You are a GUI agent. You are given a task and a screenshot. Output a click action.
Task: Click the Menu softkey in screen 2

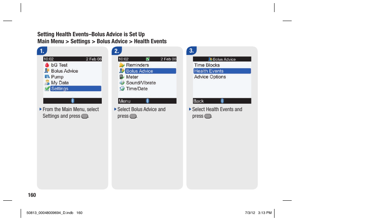tap(124, 101)
